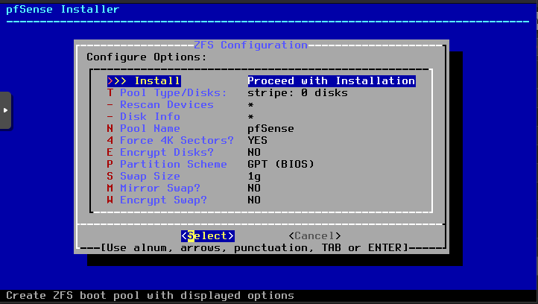Click the red T shortcut letter
The width and height of the screenshot is (538, 304).
pos(110,92)
